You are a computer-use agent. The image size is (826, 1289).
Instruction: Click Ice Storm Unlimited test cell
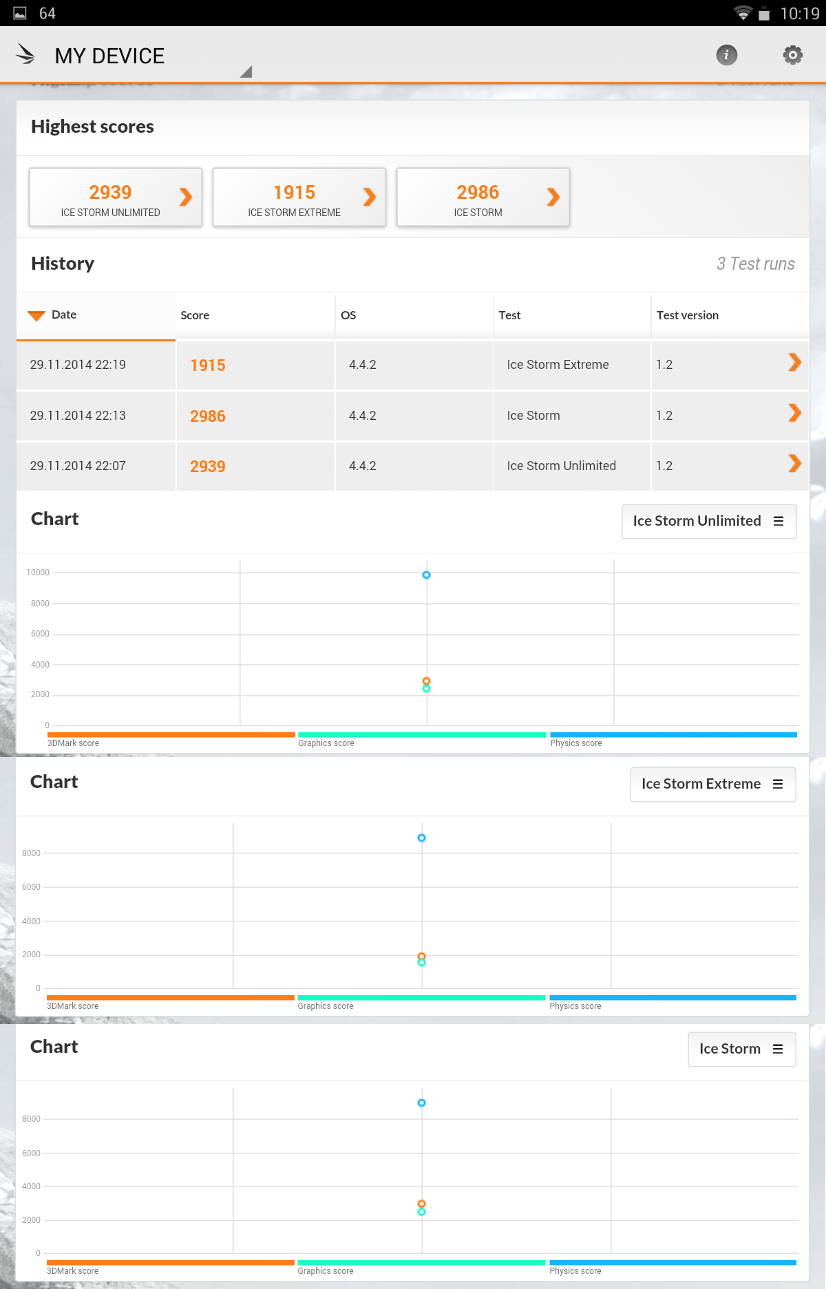572,466
